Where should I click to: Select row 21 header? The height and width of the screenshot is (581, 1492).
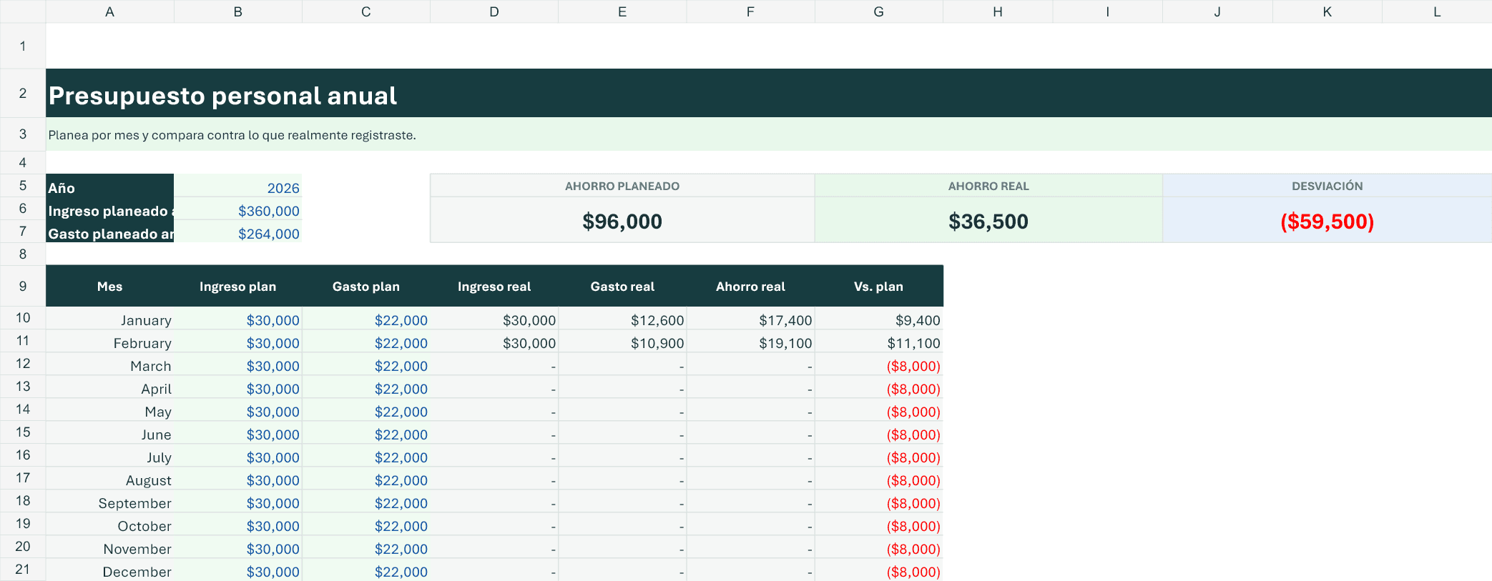click(x=23, y=570)
